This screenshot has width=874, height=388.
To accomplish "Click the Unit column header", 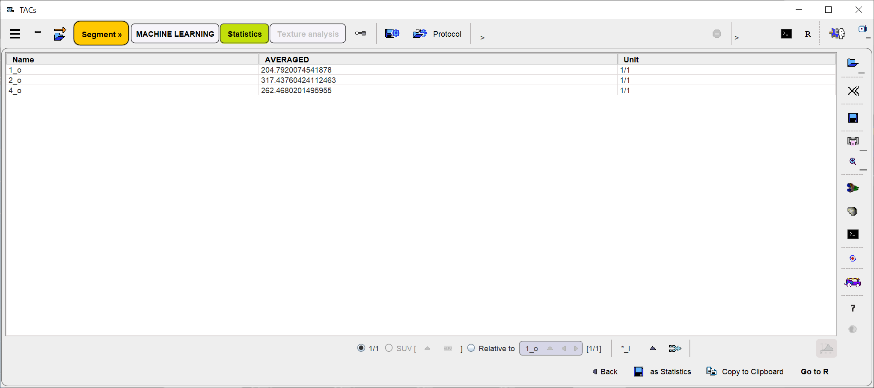I will 727,59.
